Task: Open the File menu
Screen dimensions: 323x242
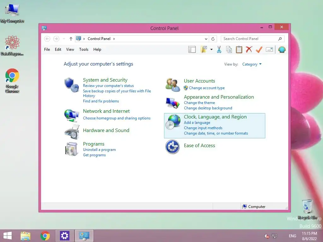Action: click(47, 49)
